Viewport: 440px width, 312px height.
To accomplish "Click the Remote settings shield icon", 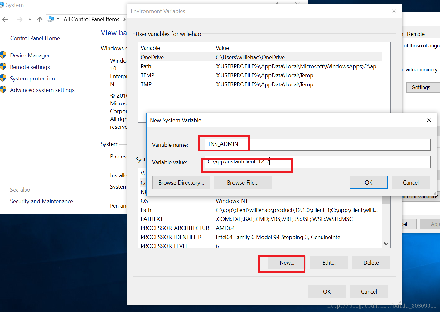I will click(x=3, y=67).
